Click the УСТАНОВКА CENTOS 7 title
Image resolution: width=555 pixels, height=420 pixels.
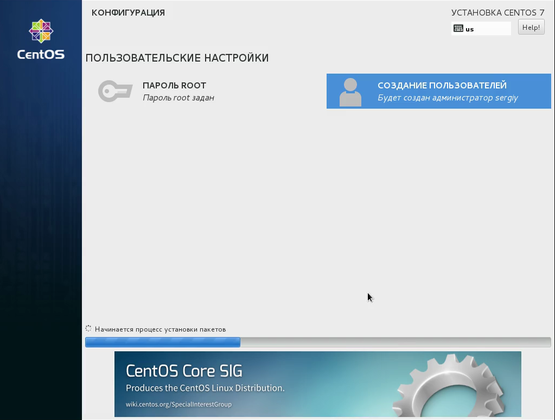pyautogui.click(x=497, y=12)
